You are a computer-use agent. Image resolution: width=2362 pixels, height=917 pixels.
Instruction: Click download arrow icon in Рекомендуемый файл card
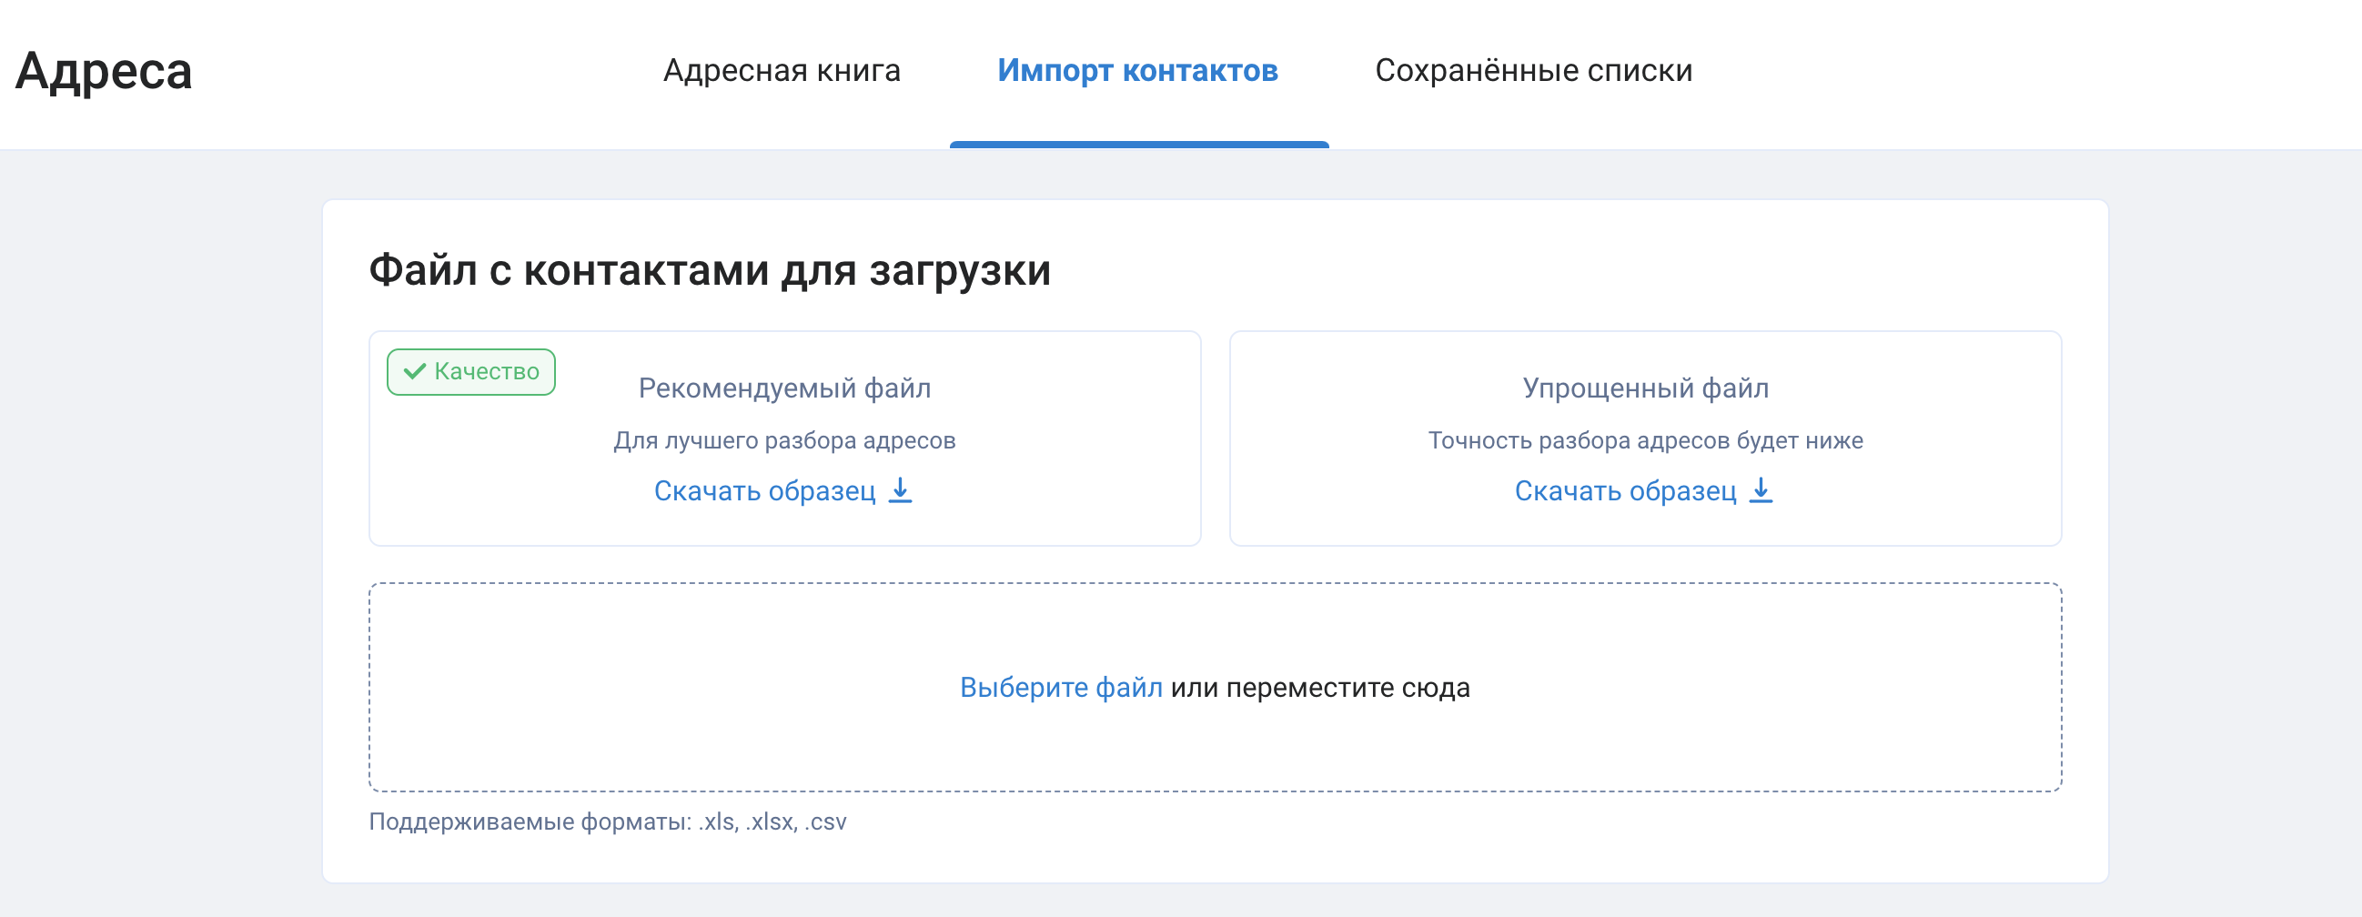[901, 489]
